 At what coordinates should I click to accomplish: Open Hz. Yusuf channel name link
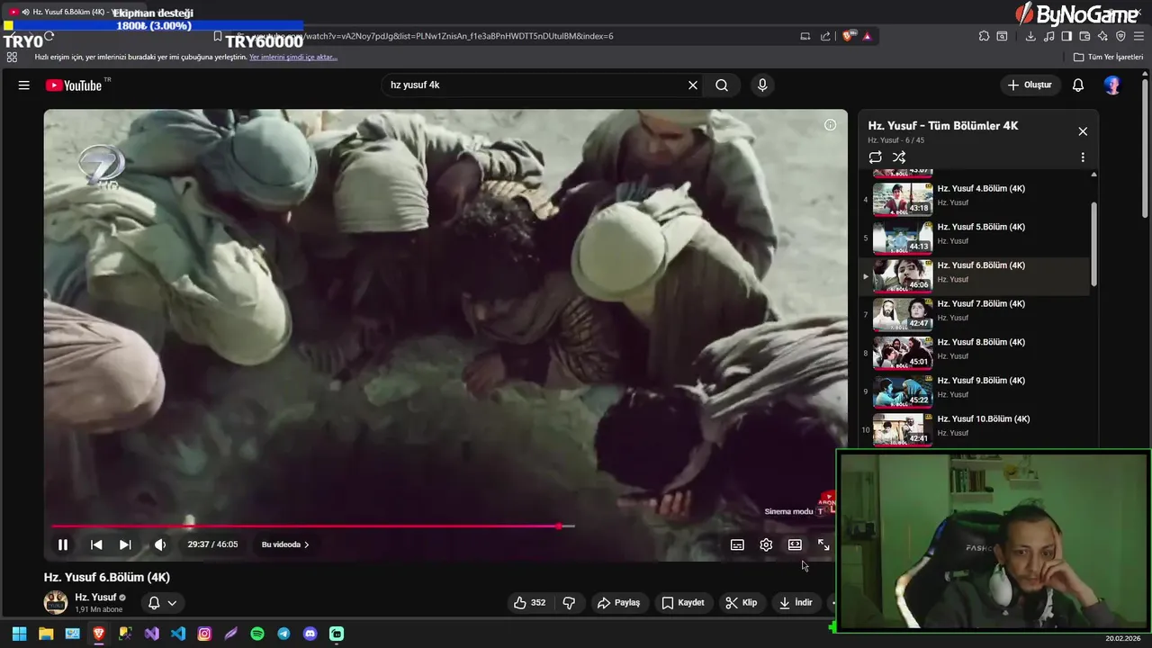point(95,597)
